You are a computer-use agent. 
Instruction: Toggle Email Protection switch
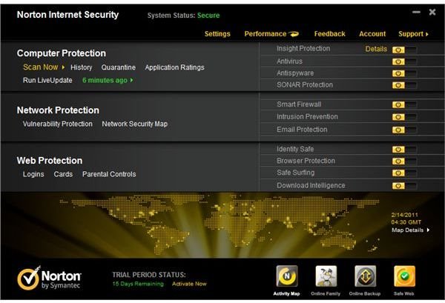click(404, 130)
